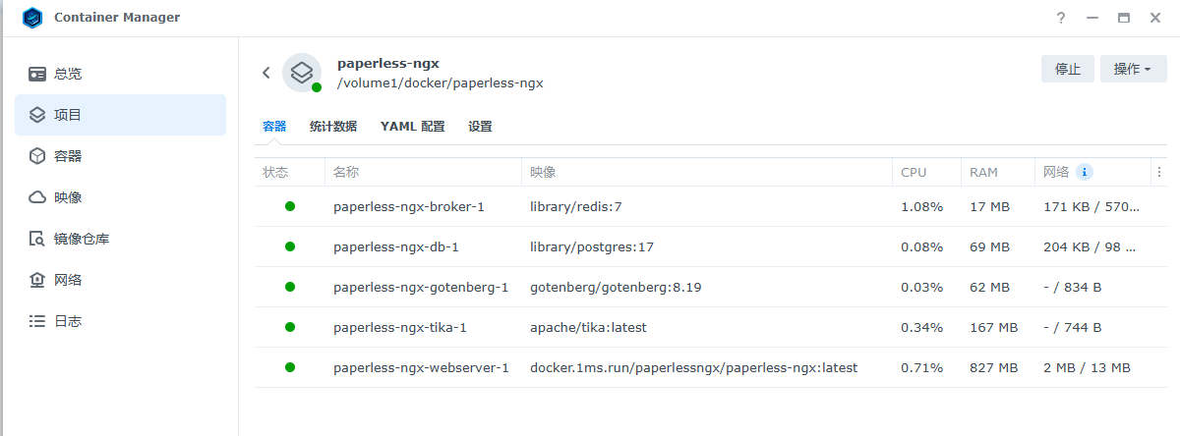This screenshot has height=436, width=1180.
Task: Click green status dot for paperless-ngx-gotenberg-1
Action: 290,287
